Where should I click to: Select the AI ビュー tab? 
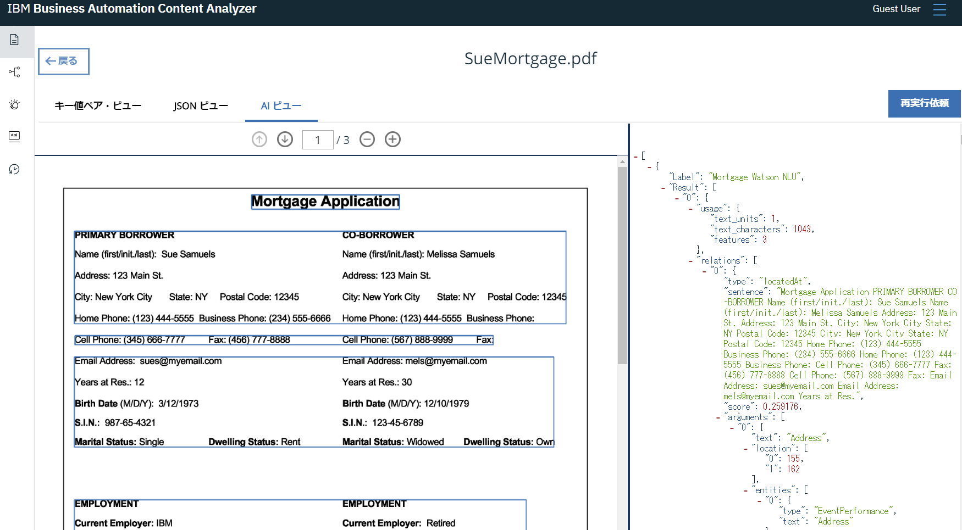tap(281, 106)
